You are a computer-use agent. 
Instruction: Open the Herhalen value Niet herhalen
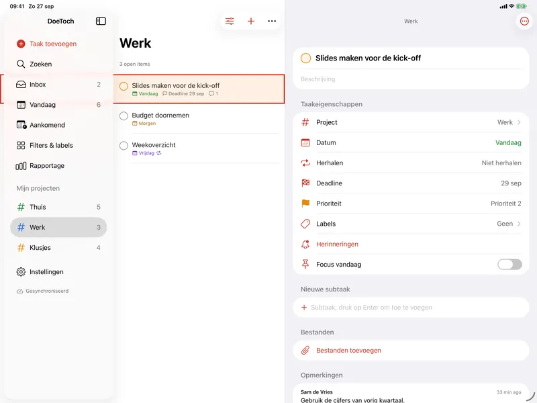pos(501,163)
